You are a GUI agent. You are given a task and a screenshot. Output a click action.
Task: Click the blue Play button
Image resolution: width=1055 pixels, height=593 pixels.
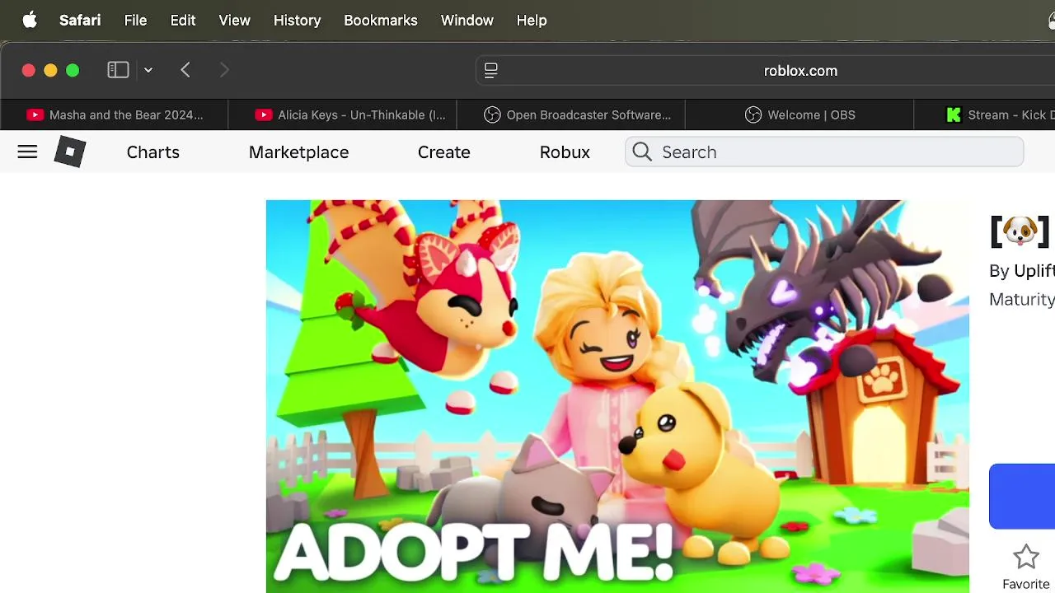tap(1022, 497)
